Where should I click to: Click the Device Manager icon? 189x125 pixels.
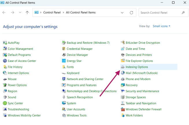point(64,55)
